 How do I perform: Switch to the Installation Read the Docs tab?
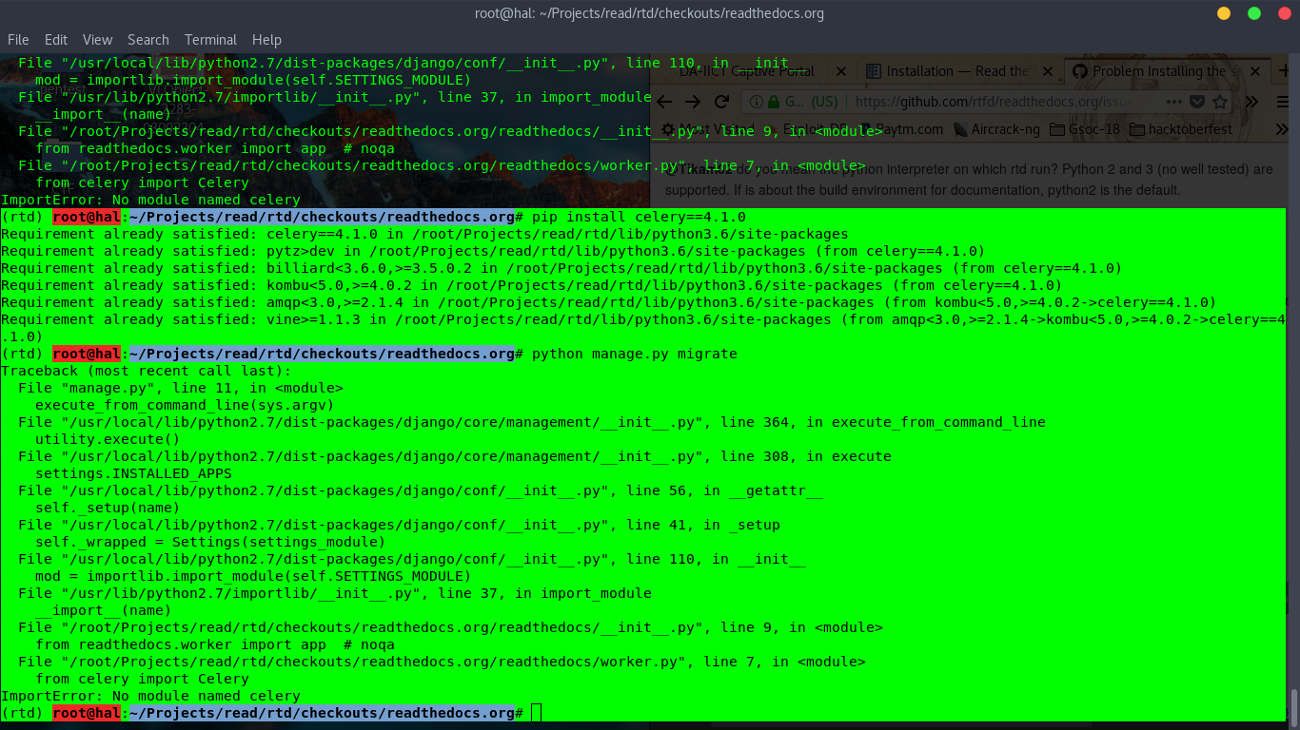956,71
